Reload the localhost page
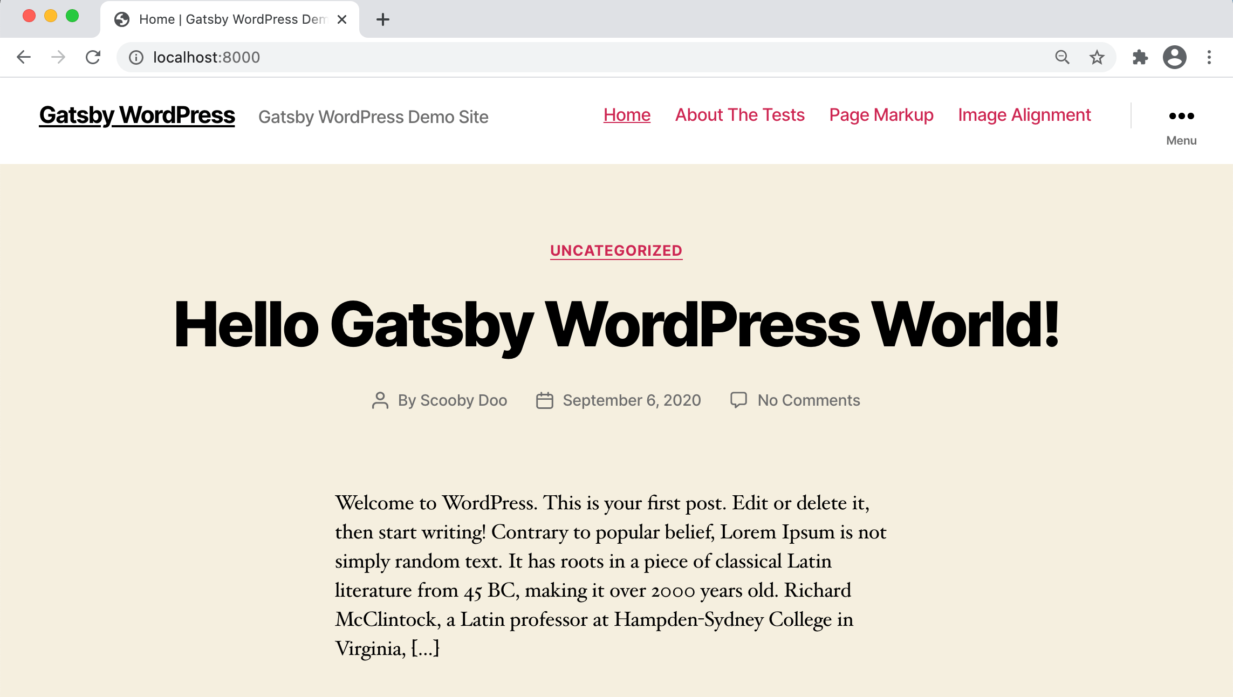The image size is (1233, 697). pos(93,57)
